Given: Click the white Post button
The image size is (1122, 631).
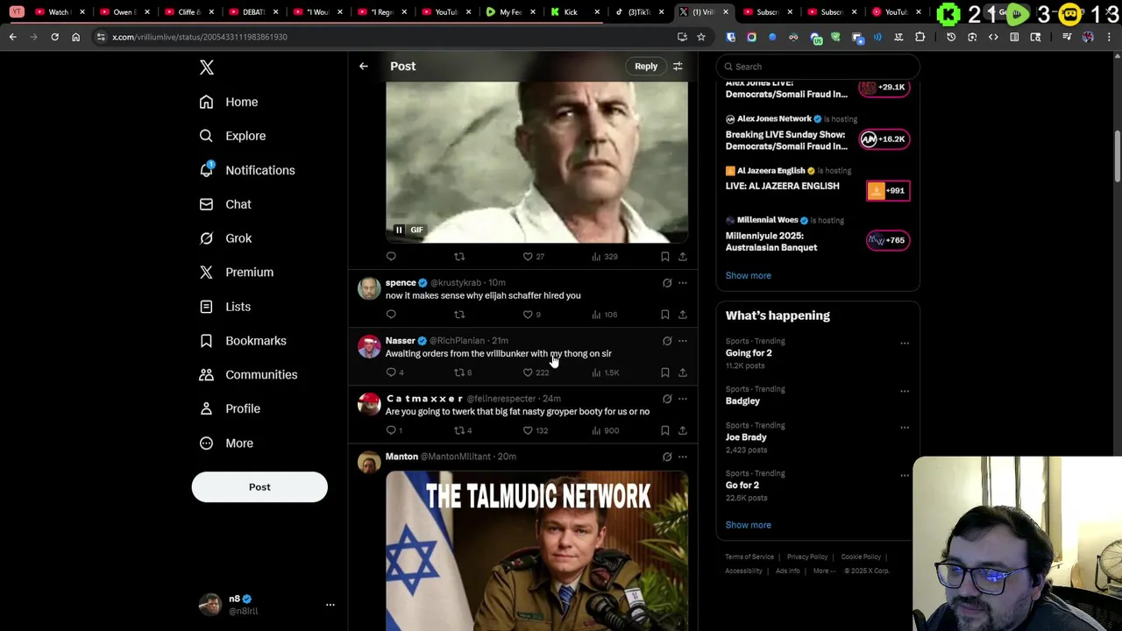Looking at the screenshot, I should click(259, 486).
